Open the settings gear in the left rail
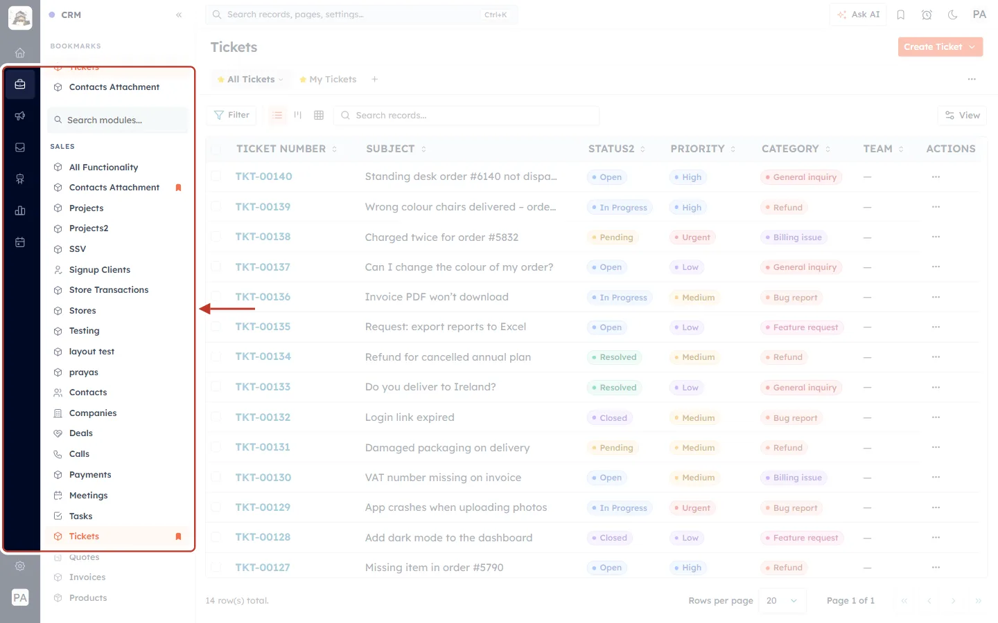 click(20, 566)
